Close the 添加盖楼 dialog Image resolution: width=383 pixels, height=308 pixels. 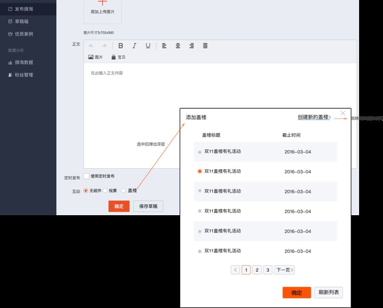pos(343,113)
